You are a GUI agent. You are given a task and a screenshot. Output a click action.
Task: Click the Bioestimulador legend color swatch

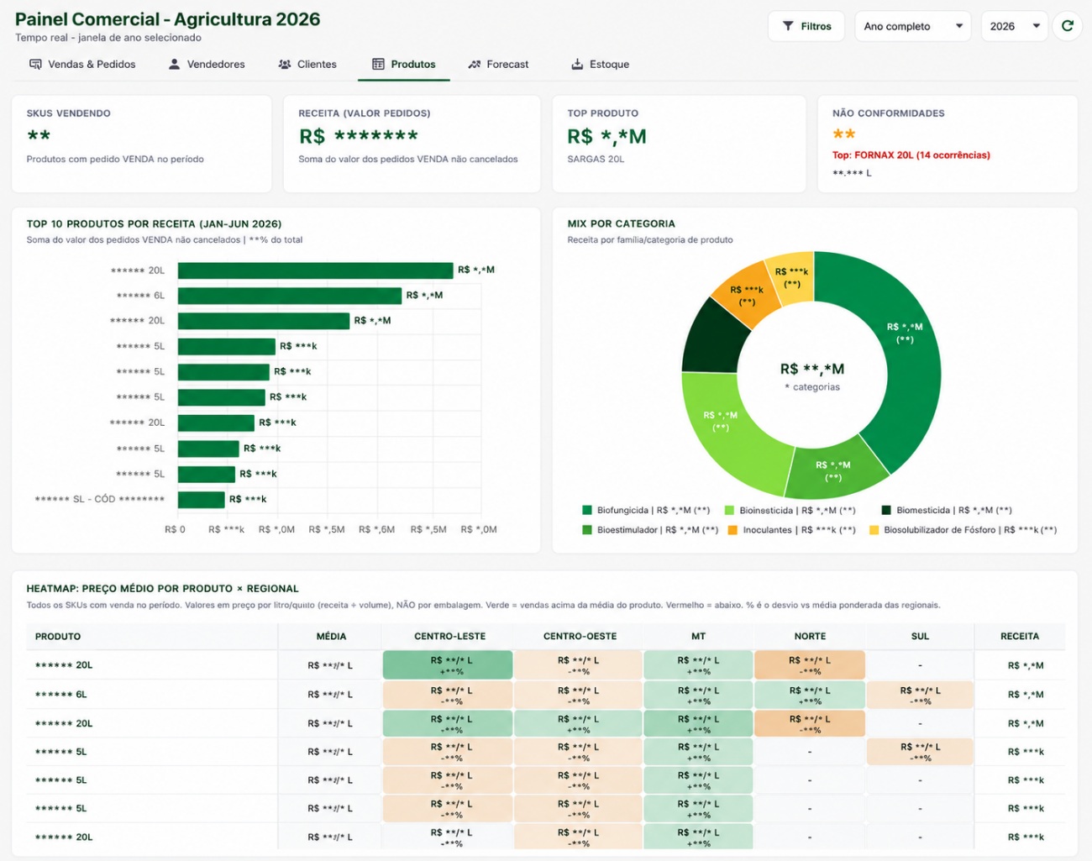click(x=587, y=530)
